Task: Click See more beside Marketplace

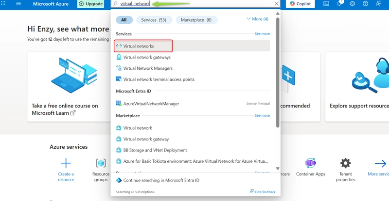Action: tap(262, 115)
